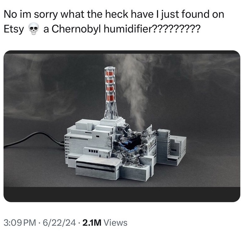Click the stepped side building at the model's right
The height and width of the screenshot is (232, 246).
point(172,147)
